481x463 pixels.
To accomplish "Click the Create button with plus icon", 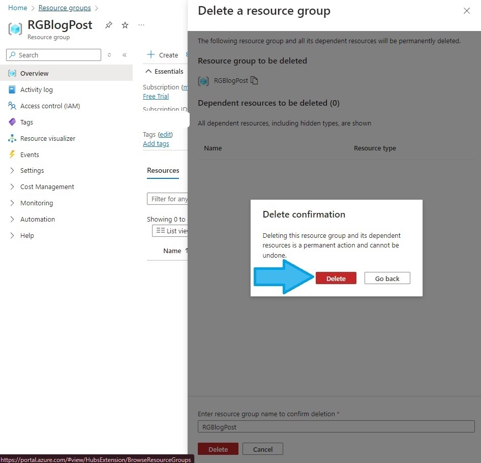I will pos(163,55).
